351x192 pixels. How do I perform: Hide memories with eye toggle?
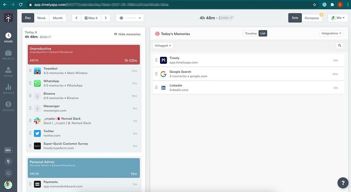[127, 34]
